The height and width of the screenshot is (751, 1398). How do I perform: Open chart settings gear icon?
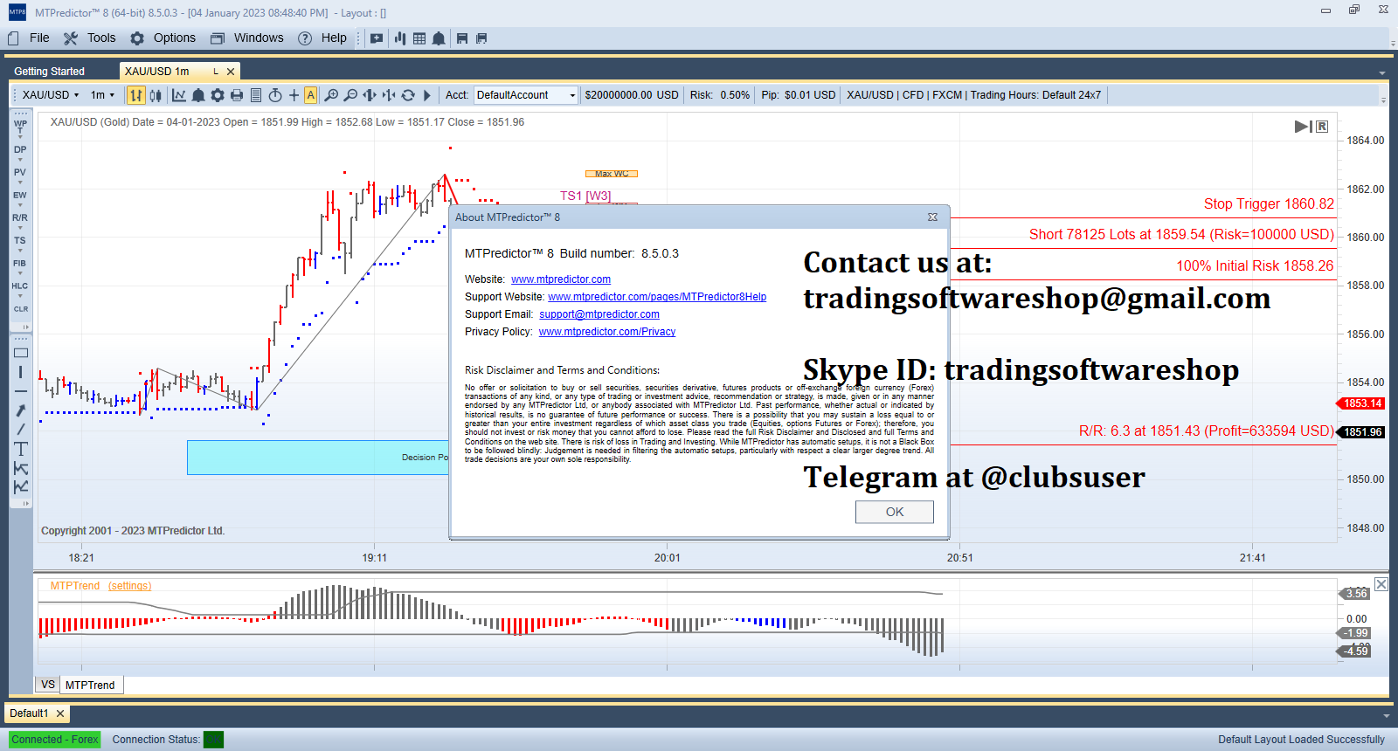pos(218,95)
